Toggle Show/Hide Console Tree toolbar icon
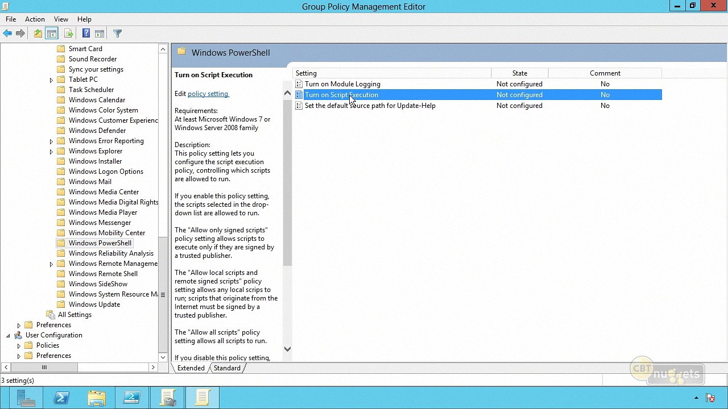The height and width of the screenshot is (409, 728). point(51,34)
